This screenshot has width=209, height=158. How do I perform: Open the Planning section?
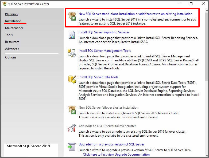pos(11,14)
